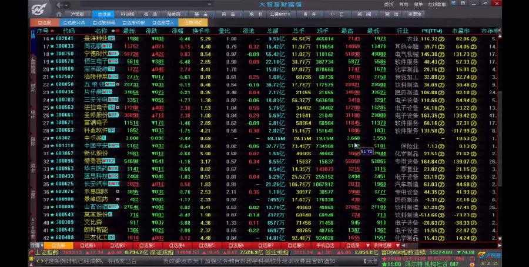Click the small icons beside the 名称 header
This screenshot has height=267, width=529.
click(x=115, y=31)
